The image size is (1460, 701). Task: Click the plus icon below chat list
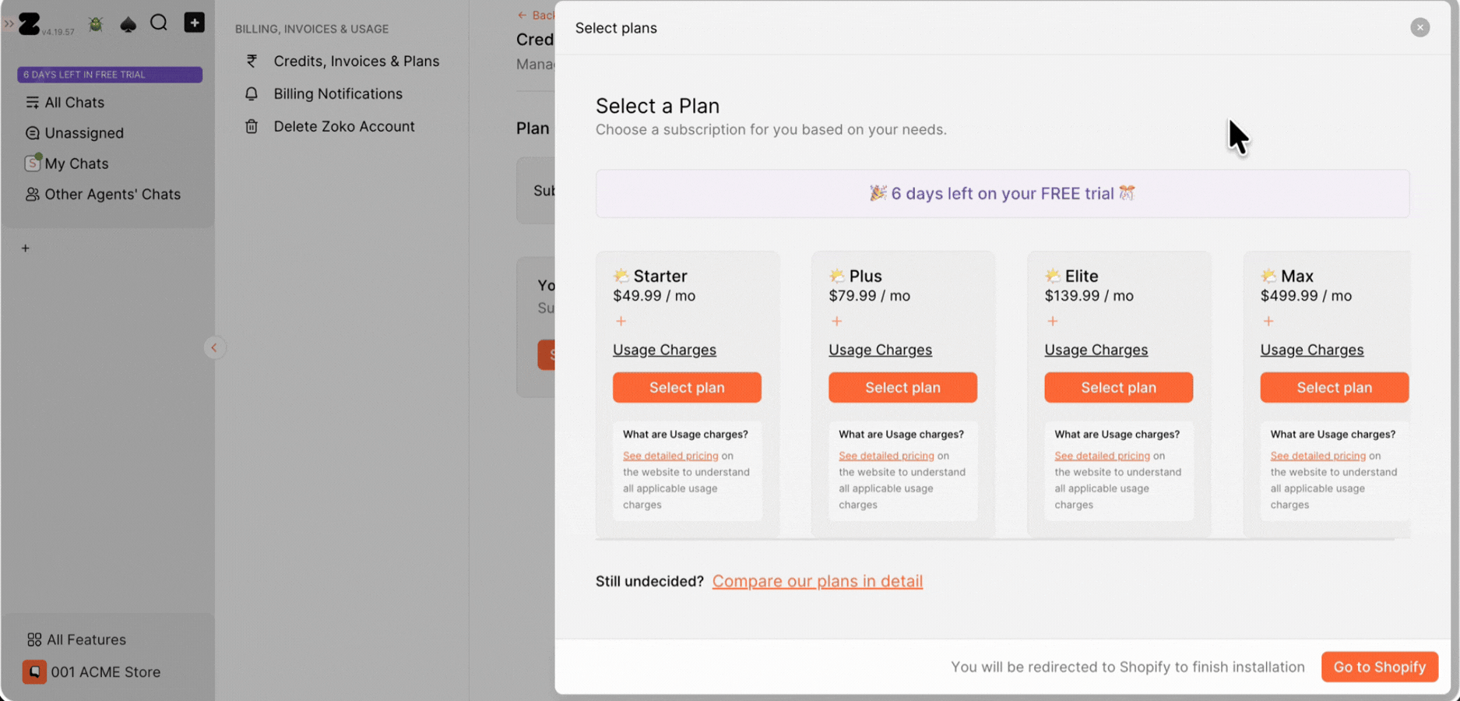click(26, 248)
